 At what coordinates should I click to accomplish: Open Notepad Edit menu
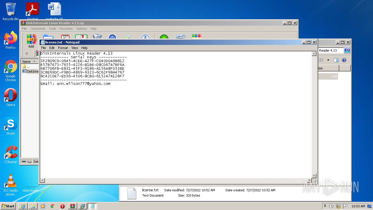click(x=52, y=48)
